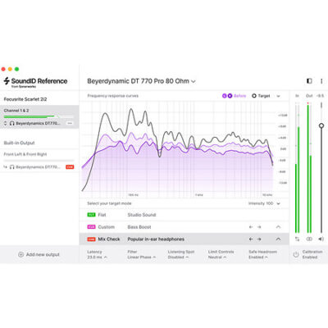The height and width of the screenshot is (328, 328).
Task: Open the Limit Controls Neutral menu
Action: click(x=221, y=254)
